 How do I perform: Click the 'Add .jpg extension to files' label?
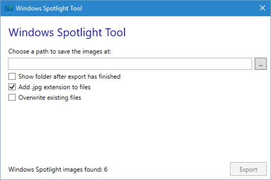[55, 87]
